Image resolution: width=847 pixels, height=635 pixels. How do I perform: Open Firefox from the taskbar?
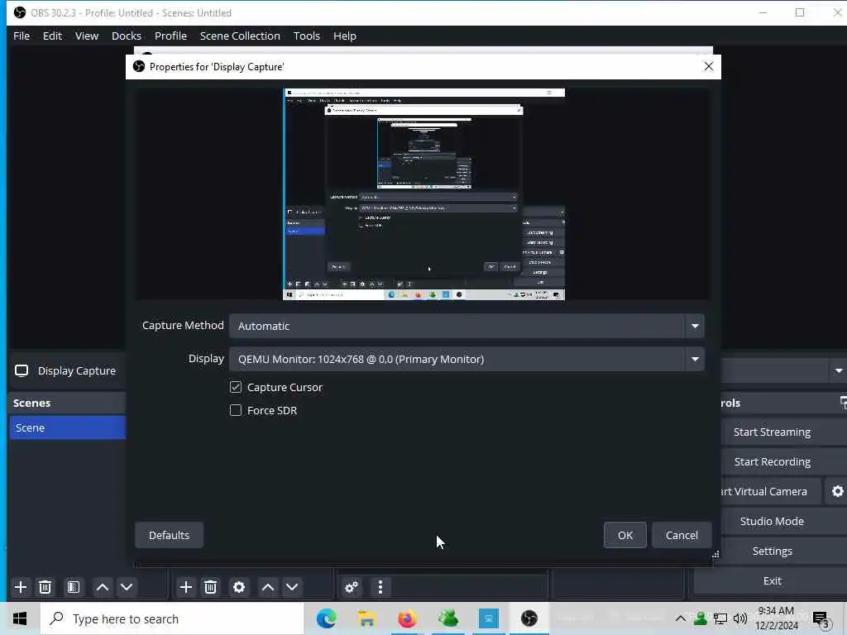point(407,618)
